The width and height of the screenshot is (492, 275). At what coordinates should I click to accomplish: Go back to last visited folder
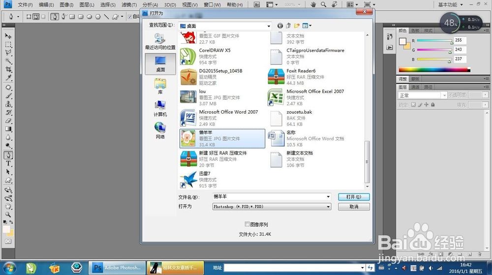click(x=280, y=26)
